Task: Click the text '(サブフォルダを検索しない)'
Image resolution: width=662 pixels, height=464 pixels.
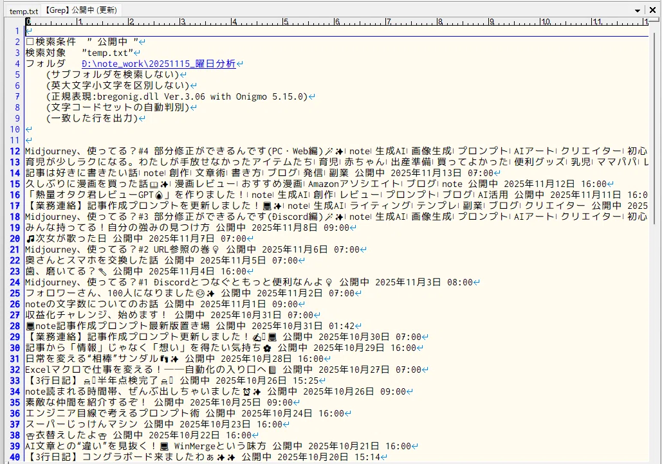Action: coord(113,75)
